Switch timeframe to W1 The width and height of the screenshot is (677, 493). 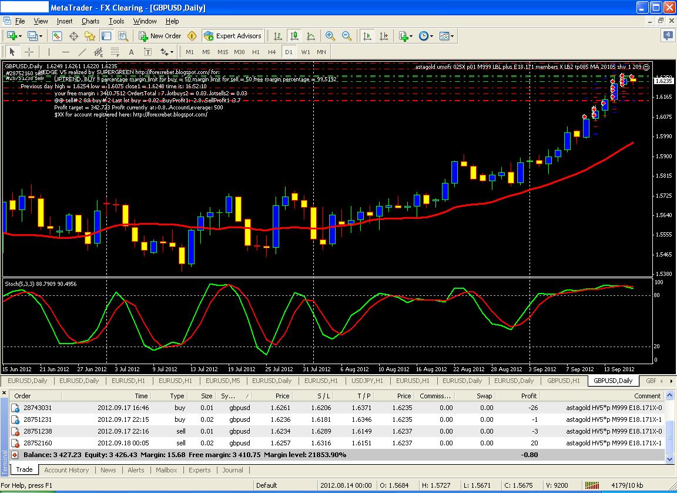tap(305, 52)
